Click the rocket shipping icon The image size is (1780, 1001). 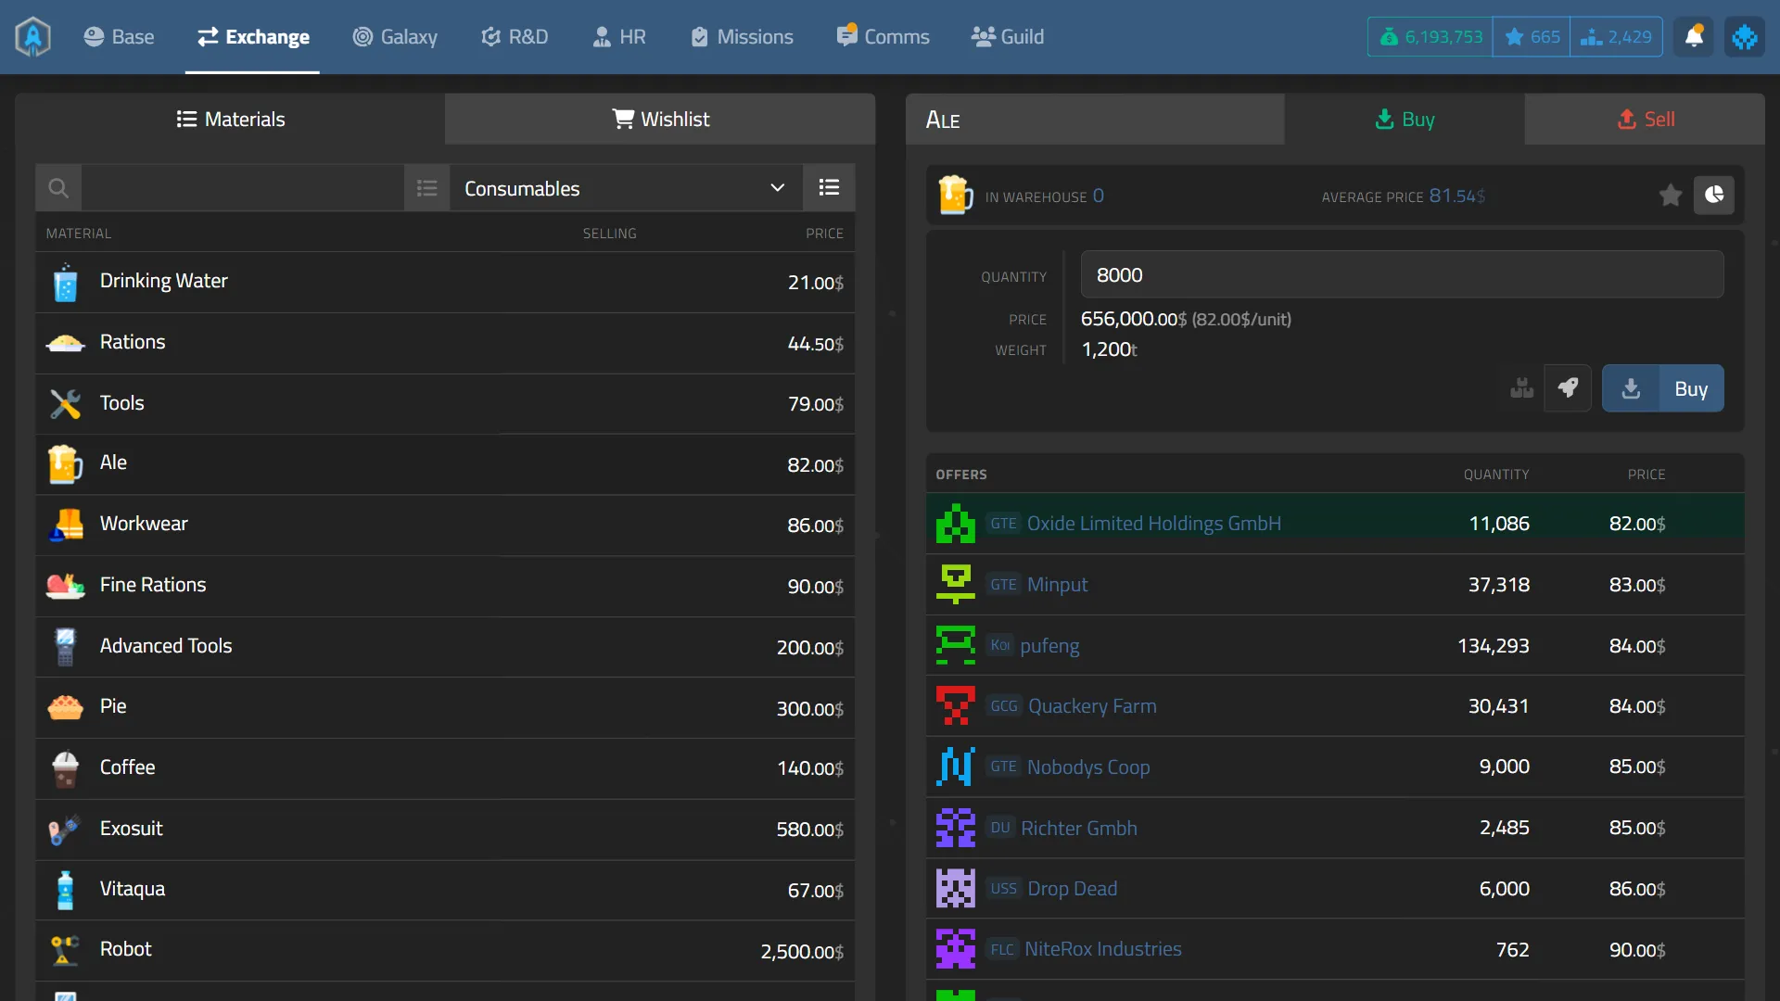1568,388
